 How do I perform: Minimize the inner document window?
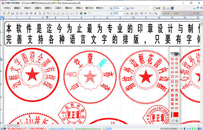coord(194,8)
